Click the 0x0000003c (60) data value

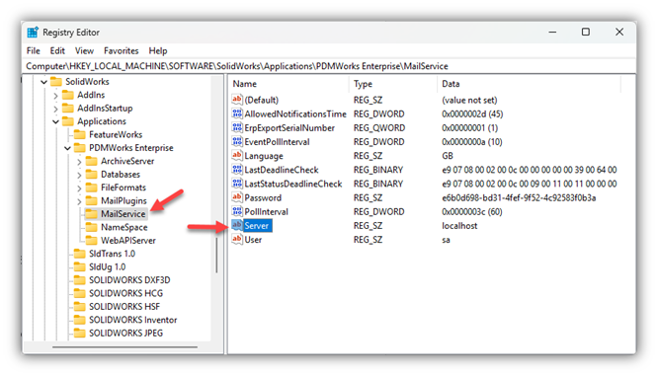click(471, 211)
